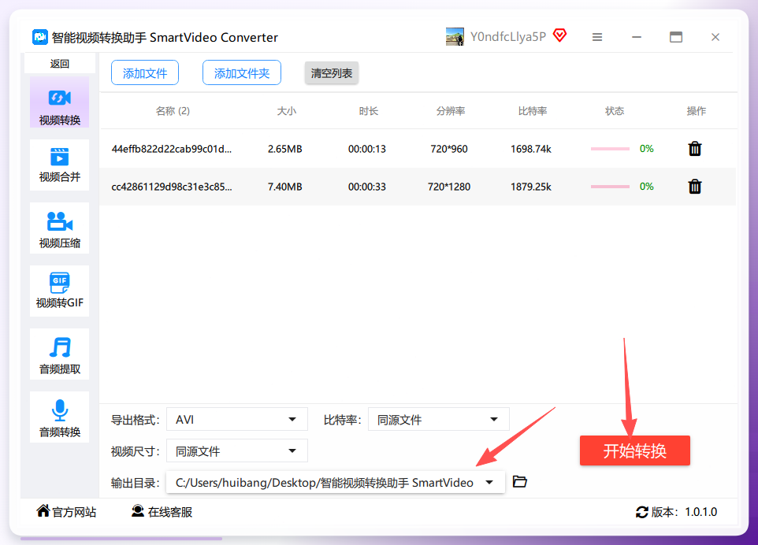Open the 官方网站 home link
The image size is (758, 545).
click(x=67, y=512)
